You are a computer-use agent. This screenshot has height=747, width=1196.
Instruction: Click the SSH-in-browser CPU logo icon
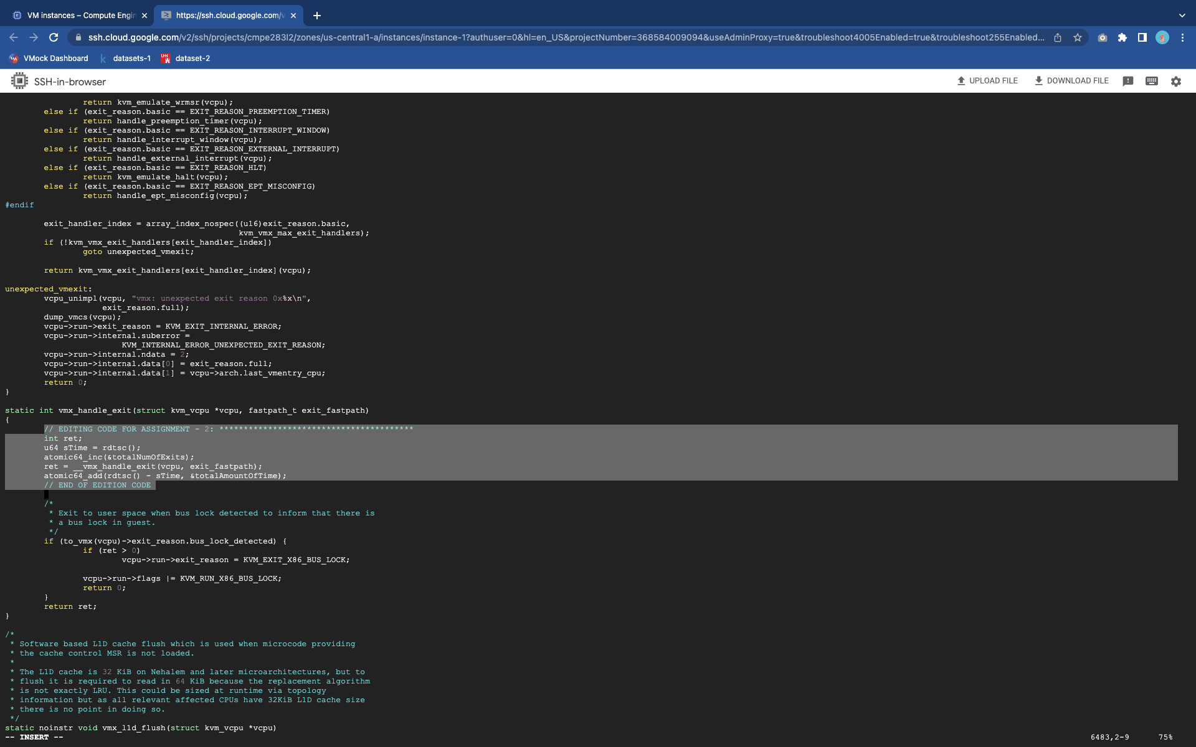19,81
